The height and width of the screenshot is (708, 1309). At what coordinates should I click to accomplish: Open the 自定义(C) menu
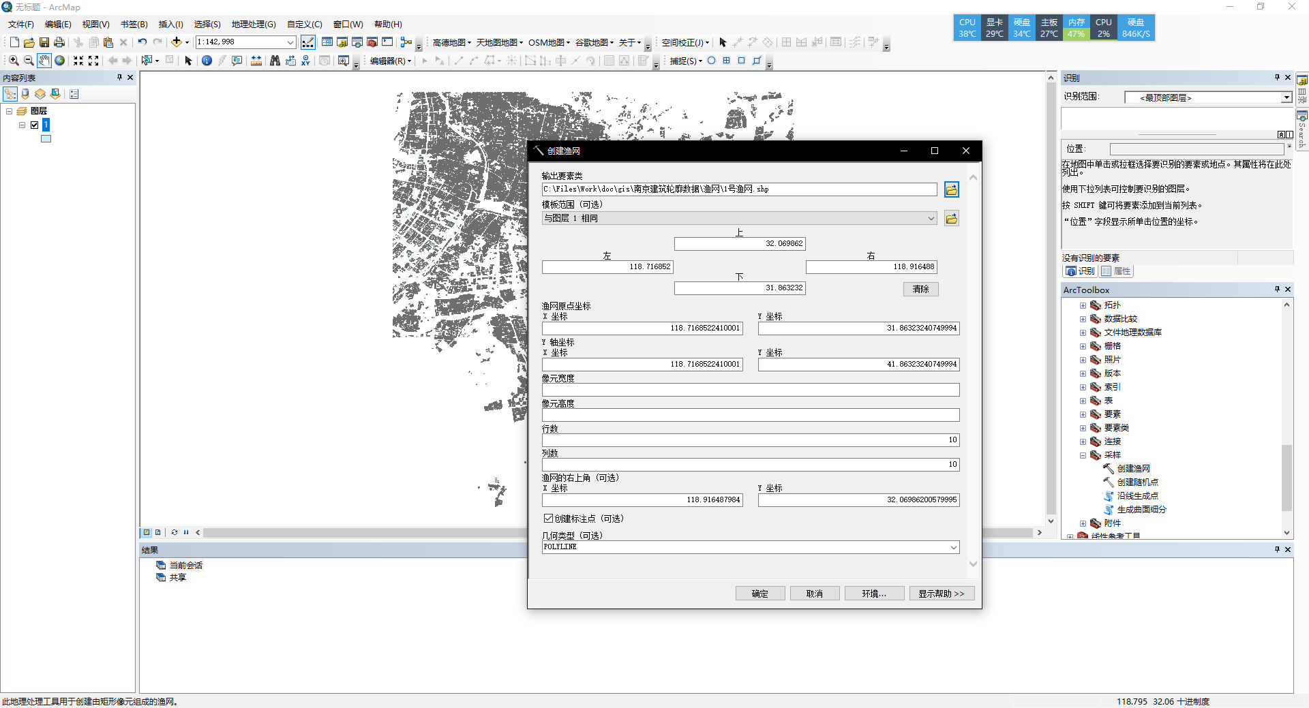(305, 25)
